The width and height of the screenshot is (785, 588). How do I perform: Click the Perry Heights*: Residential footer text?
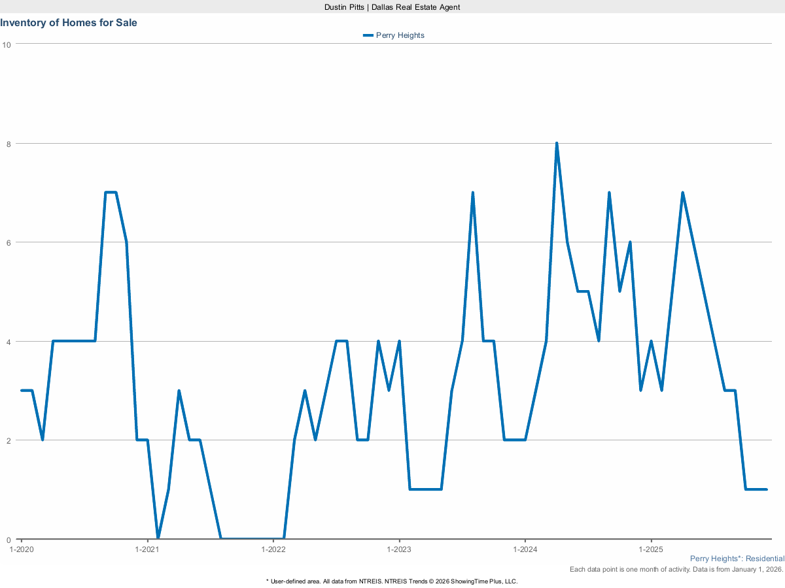pos(737,559)
